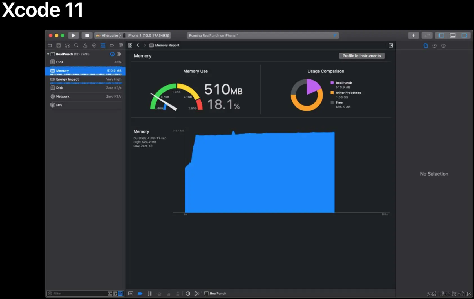Open the Breakpoint navigator
Image resolution: width=474 pixels, height=299 pixels.
[112, 45]
